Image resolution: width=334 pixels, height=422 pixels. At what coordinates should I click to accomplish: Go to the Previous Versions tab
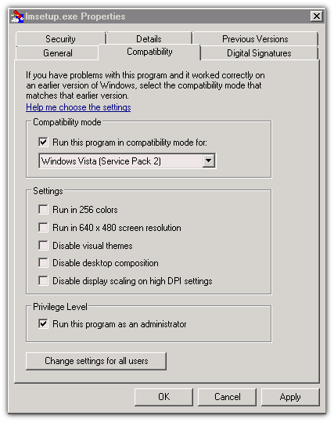tap(255, 39)
